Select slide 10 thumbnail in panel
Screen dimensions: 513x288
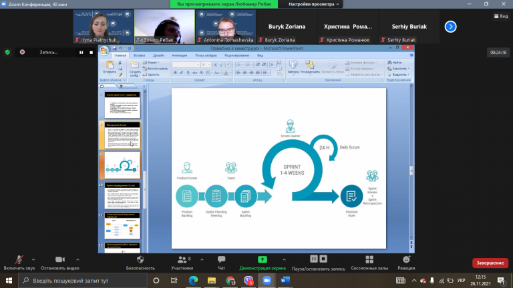(x=122, y=195)
